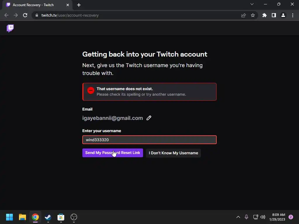View site info via lock icon
Image resolution: width=299 pixels, height=224 pixels.
coord(37,15)
